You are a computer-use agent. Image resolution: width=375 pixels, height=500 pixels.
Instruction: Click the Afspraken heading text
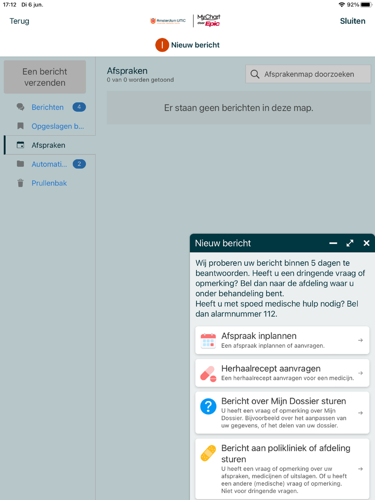coord(127,70)
